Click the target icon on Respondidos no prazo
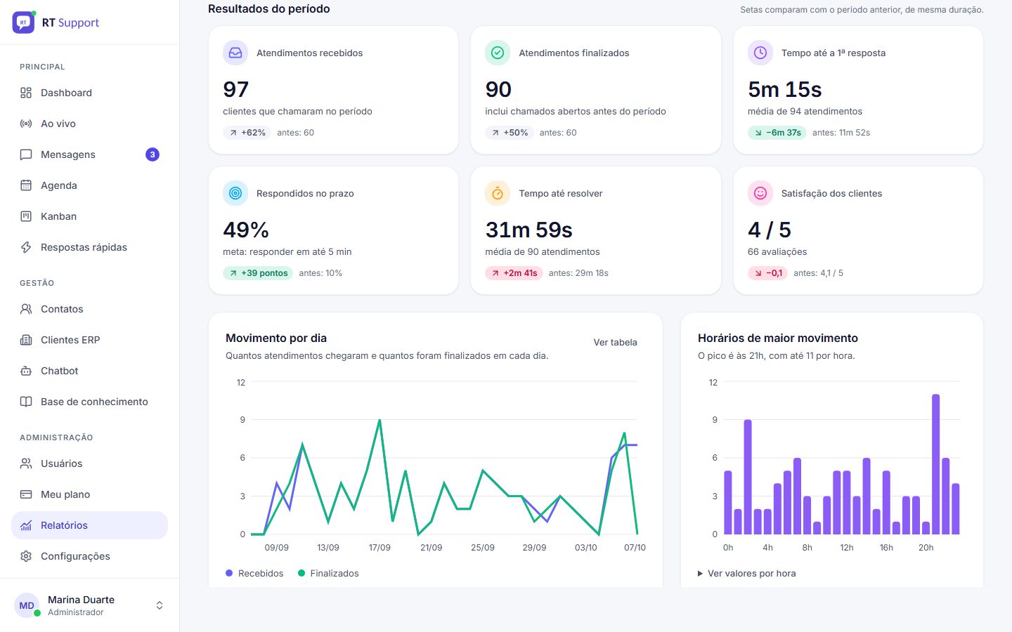 coord(235,193)
